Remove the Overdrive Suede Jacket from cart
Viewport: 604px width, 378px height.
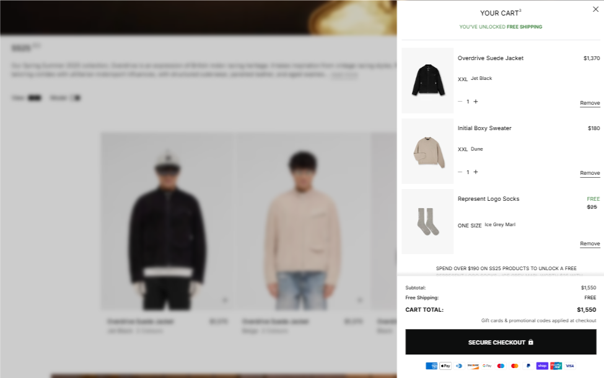click(590, 103)
